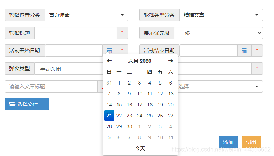Select date 25 in June calendar
The height and width of the screenshot is (156, 274).
pos(150,116)
